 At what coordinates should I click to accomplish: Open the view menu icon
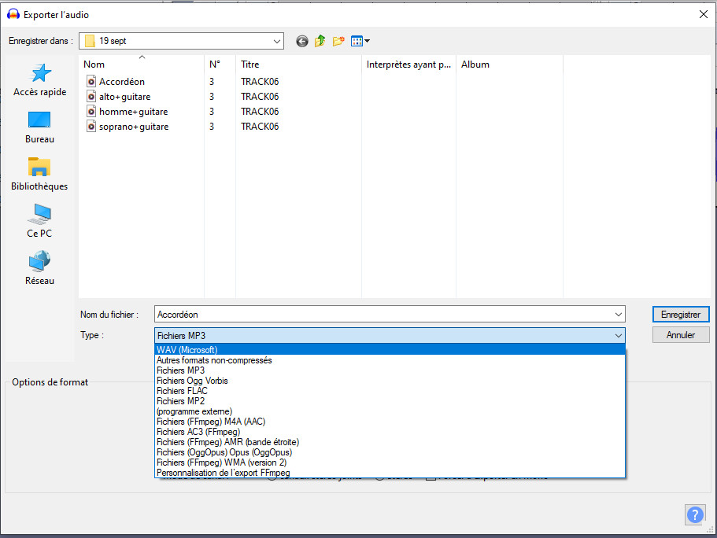357,41
